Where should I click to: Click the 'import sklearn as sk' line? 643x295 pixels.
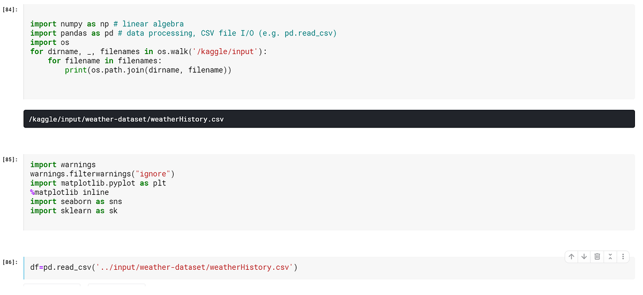pyautogui.click(x=74, y=210)
